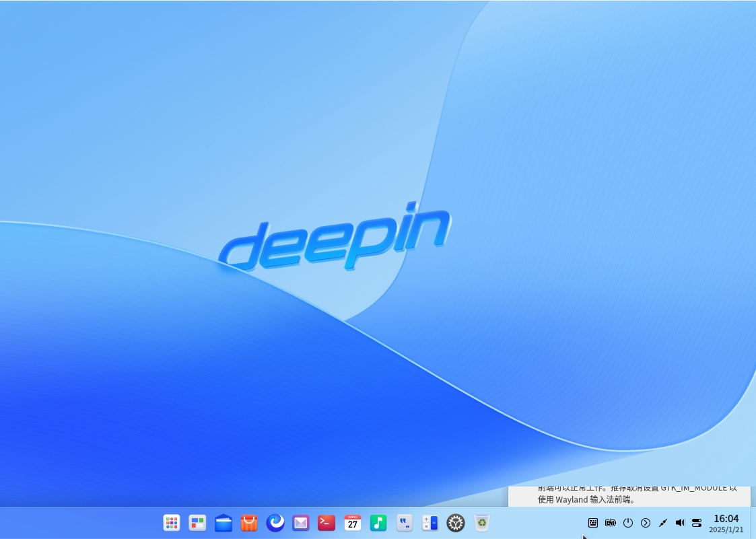Expand the tray with the circled arrow
The image size is (756, 539).
point(646,523)
